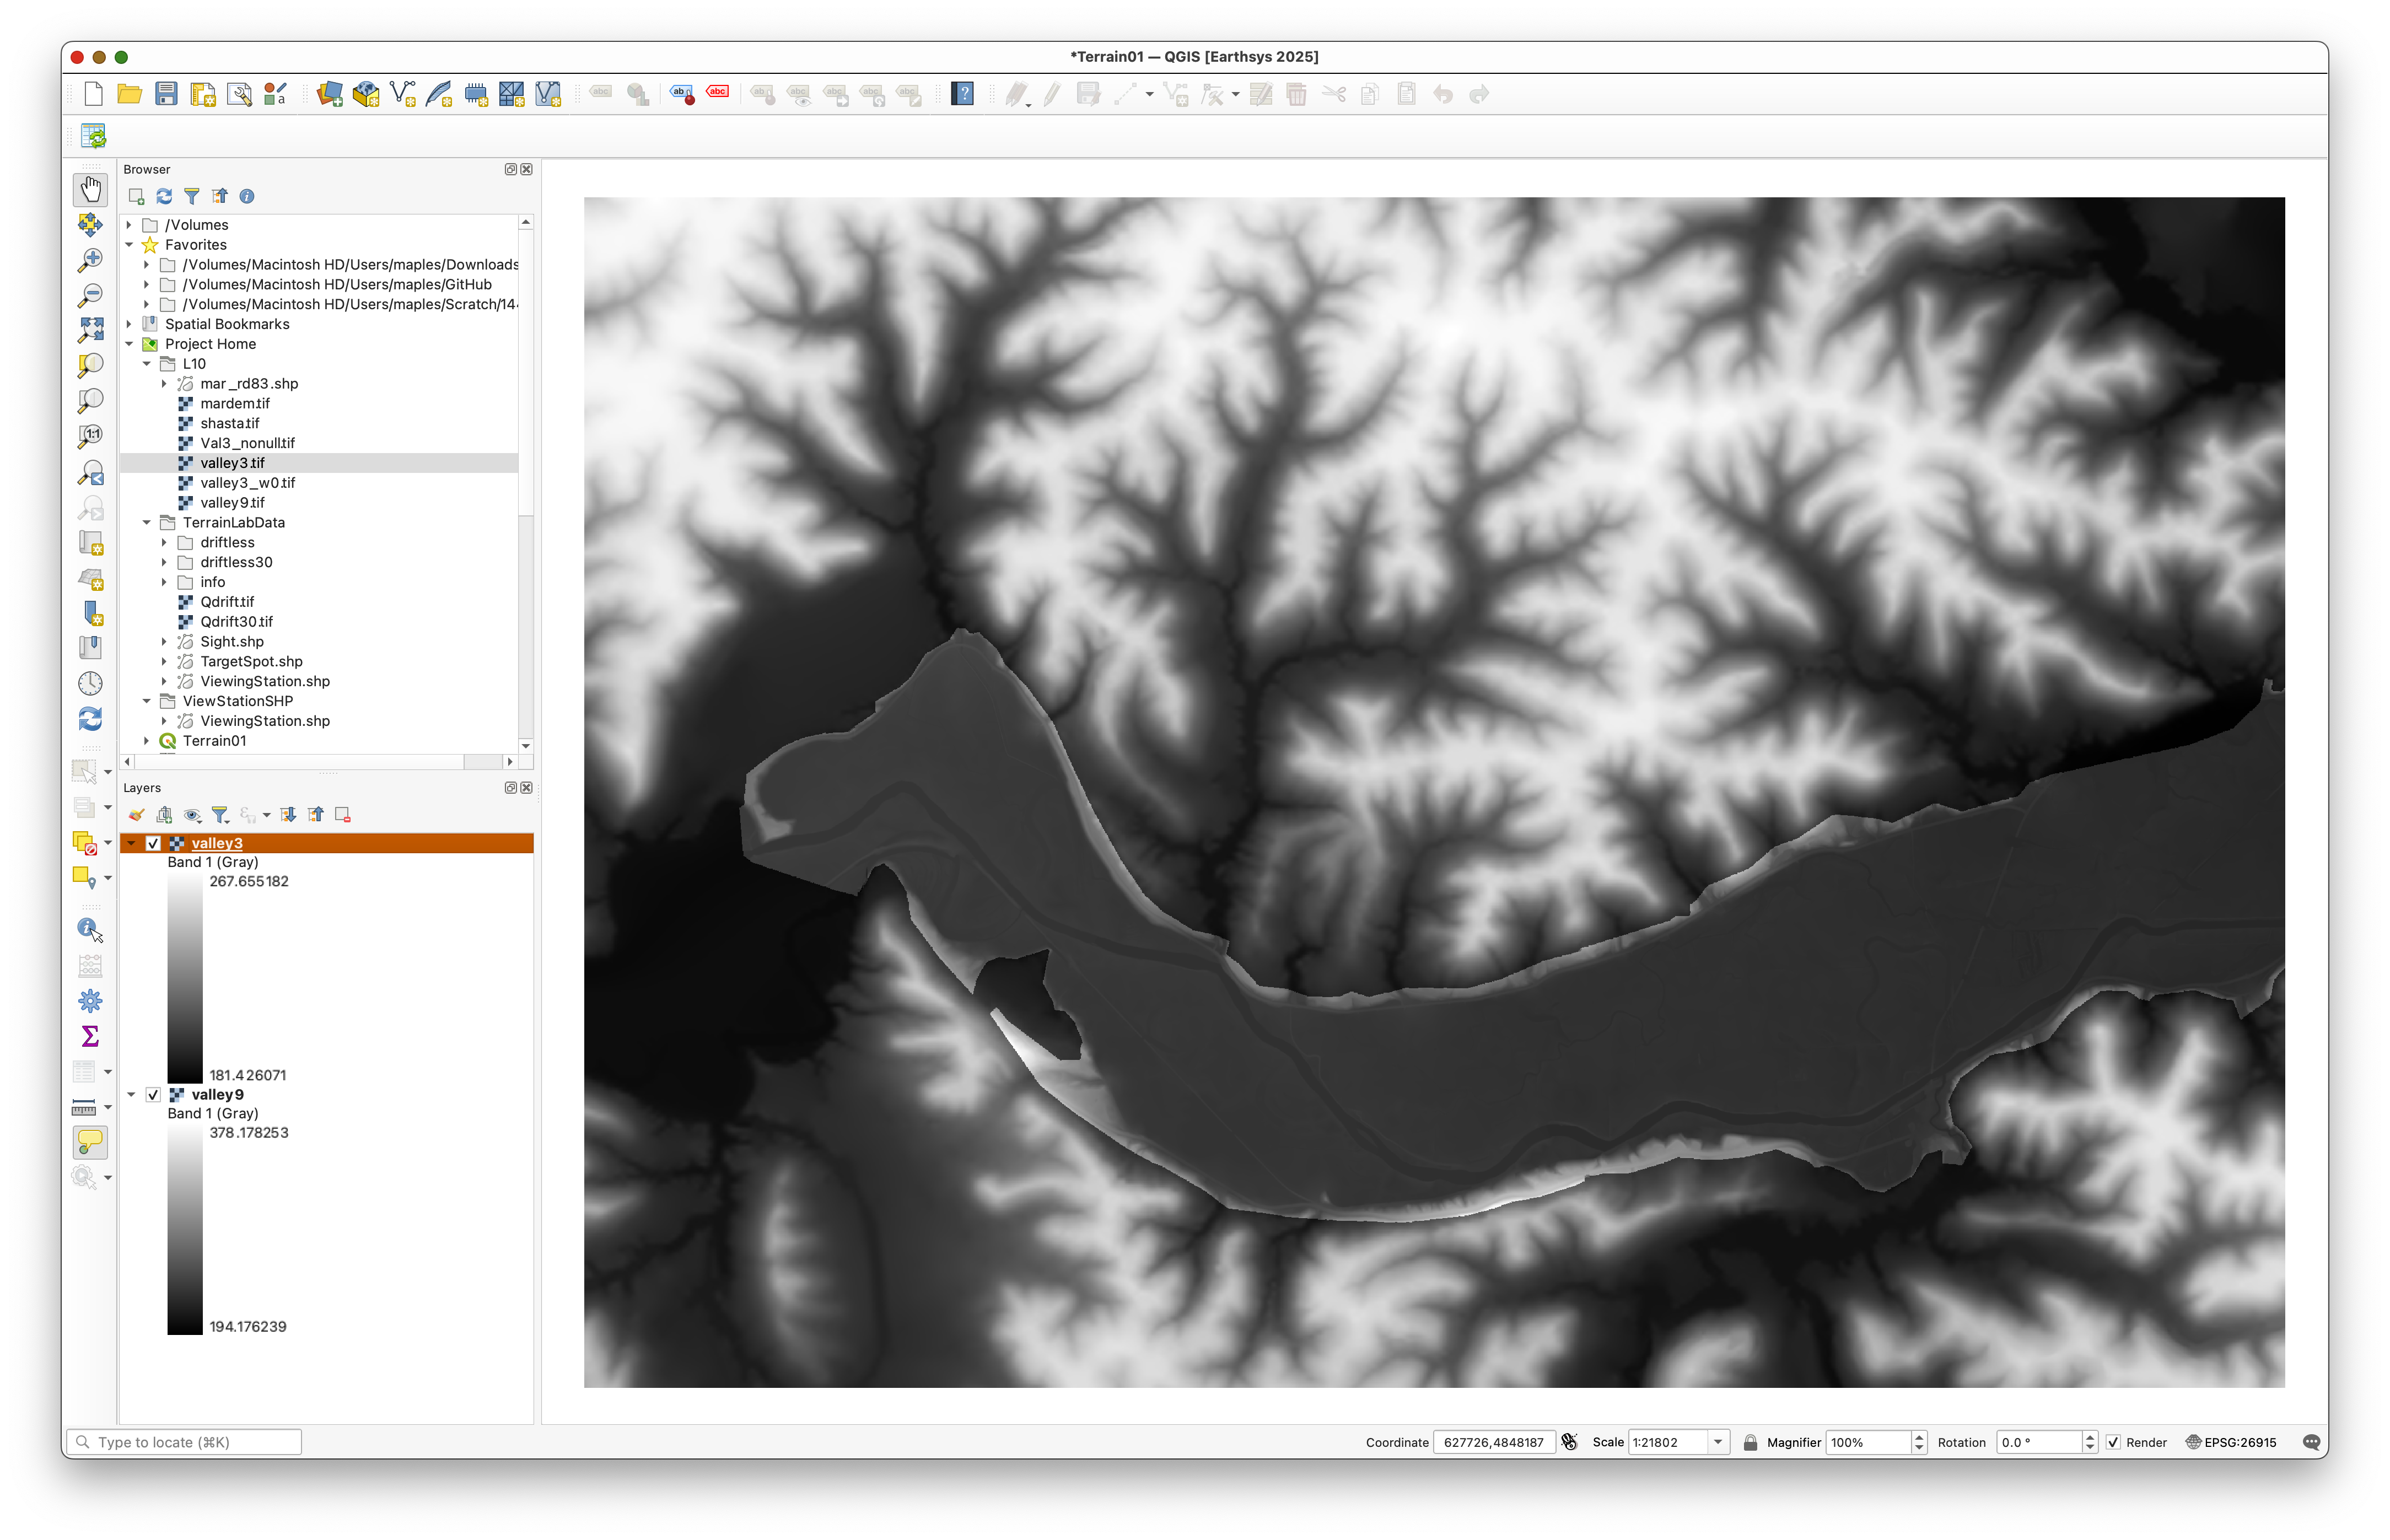Select Qdrift.tif in the Browser tree
Screen dimensions: 2390x1540
(227, 601)
